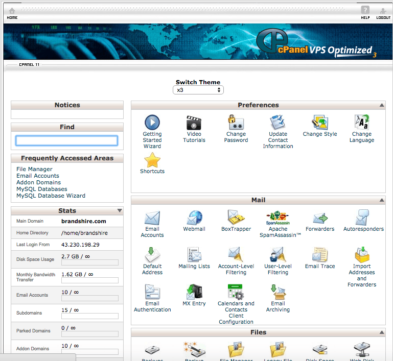Click last login IP 43.230.198.29
393x361 pixels.
[80, 245]
